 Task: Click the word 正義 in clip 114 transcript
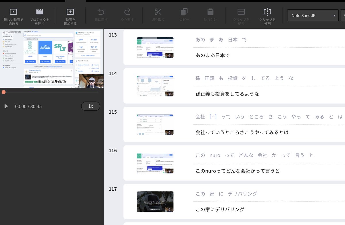point(210,78)
